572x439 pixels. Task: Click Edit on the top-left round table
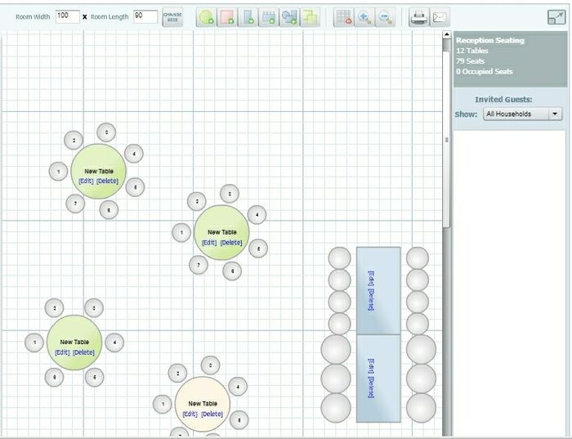(86, 181)
